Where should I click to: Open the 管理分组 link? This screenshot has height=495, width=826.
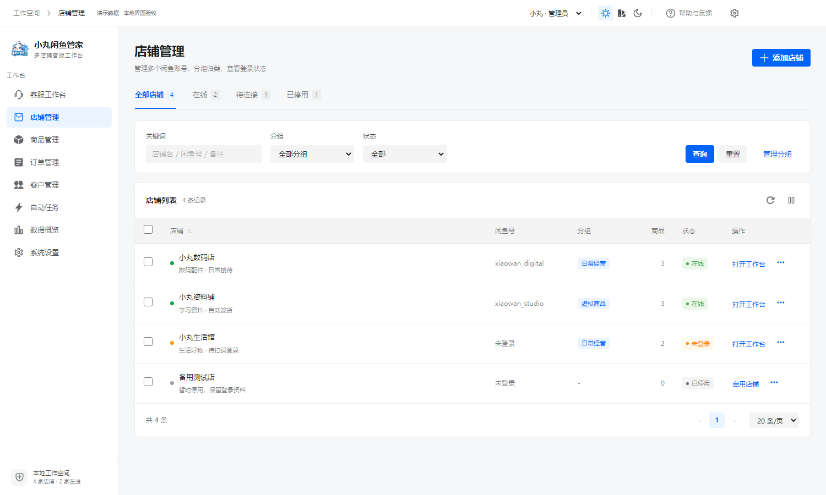[778, 154]
